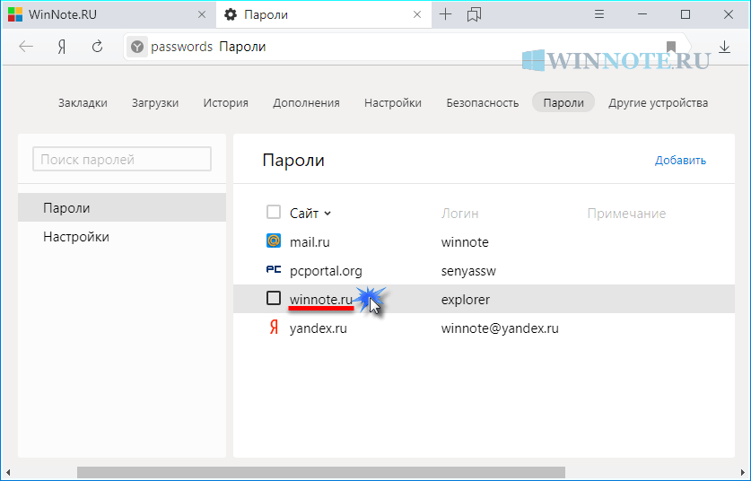Viewport: 751px width, 481px height.
Task: Switch to the Безопасность tab
Action: [483, 102]
